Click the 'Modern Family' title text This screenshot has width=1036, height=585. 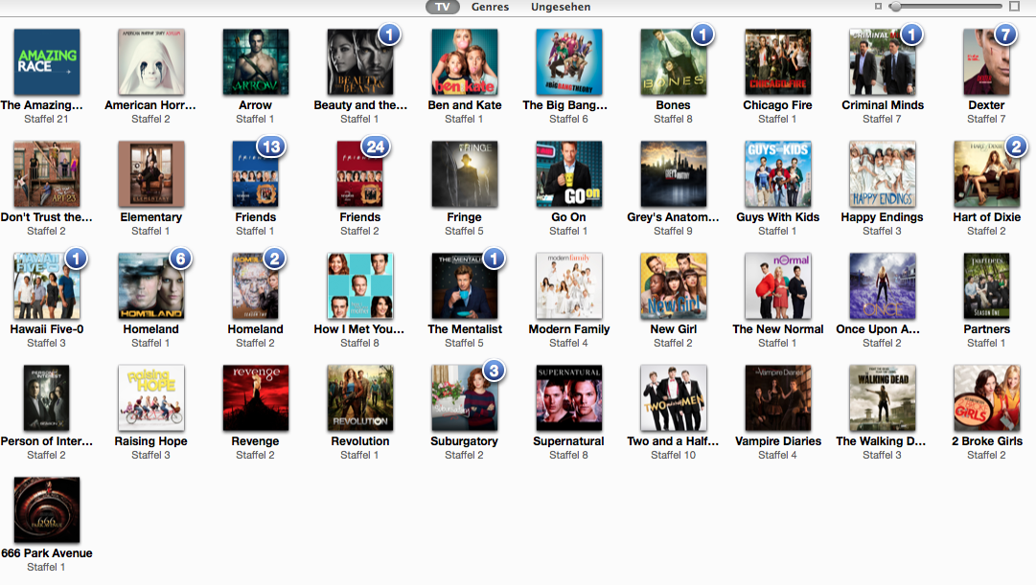click(569, 328)
